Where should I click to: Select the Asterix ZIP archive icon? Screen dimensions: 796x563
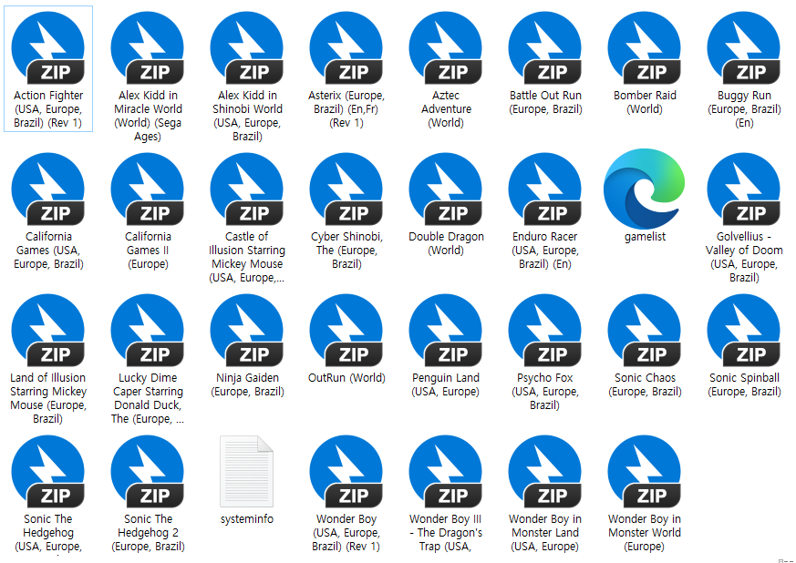tap(346, 48)
